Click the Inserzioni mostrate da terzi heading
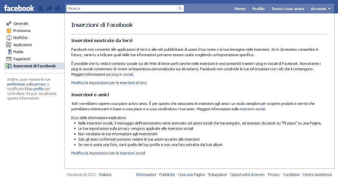The height and width of the screenshot is (182, 338). [102, 40]
